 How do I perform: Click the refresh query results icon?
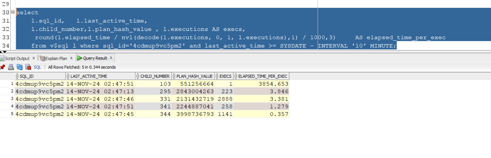[20, 67]
